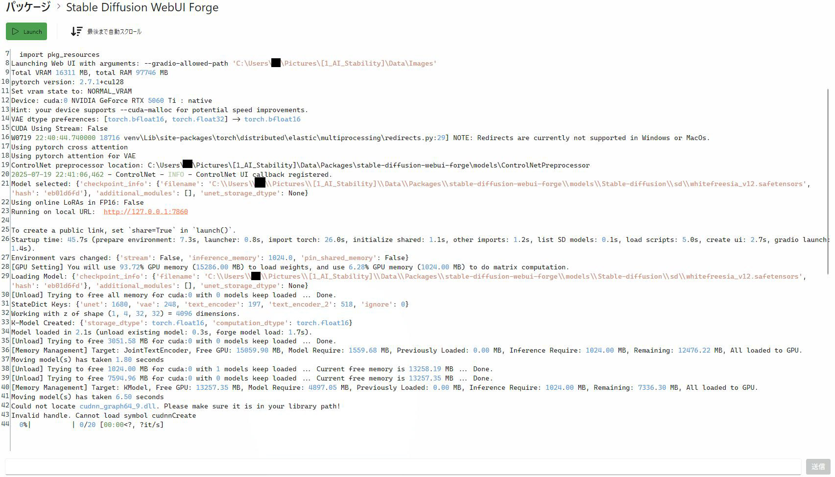835x477 pixels.
Task: Click the 'CUDA Using Stream: False' line
Action: pyautogui.click(x=59, y=128)
